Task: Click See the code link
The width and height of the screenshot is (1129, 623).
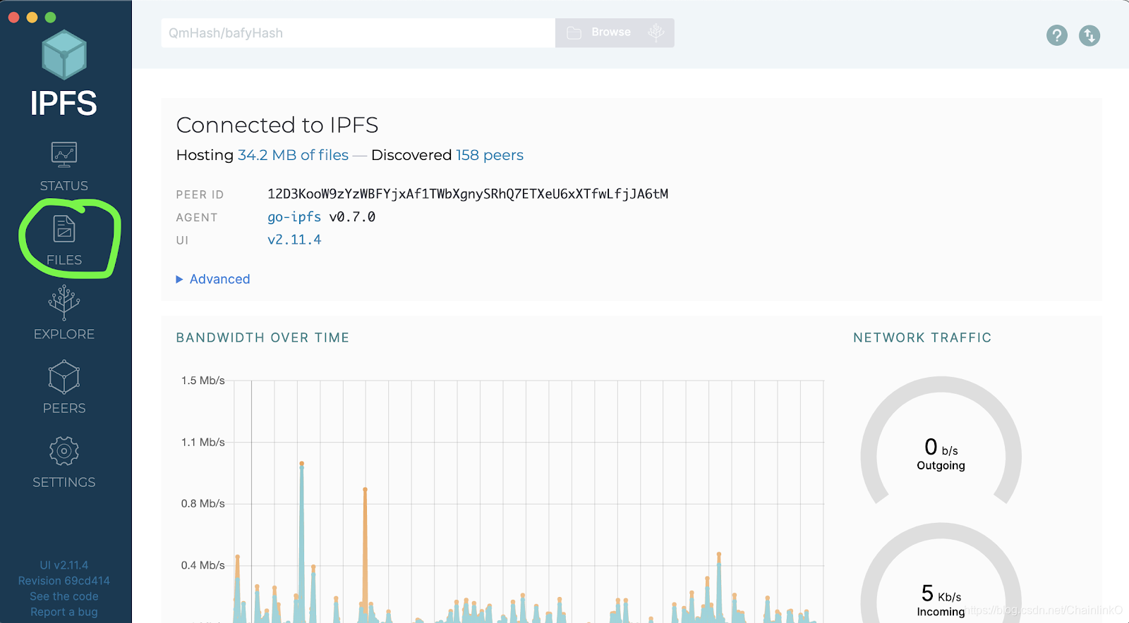Action: click(x=64, y=596)
